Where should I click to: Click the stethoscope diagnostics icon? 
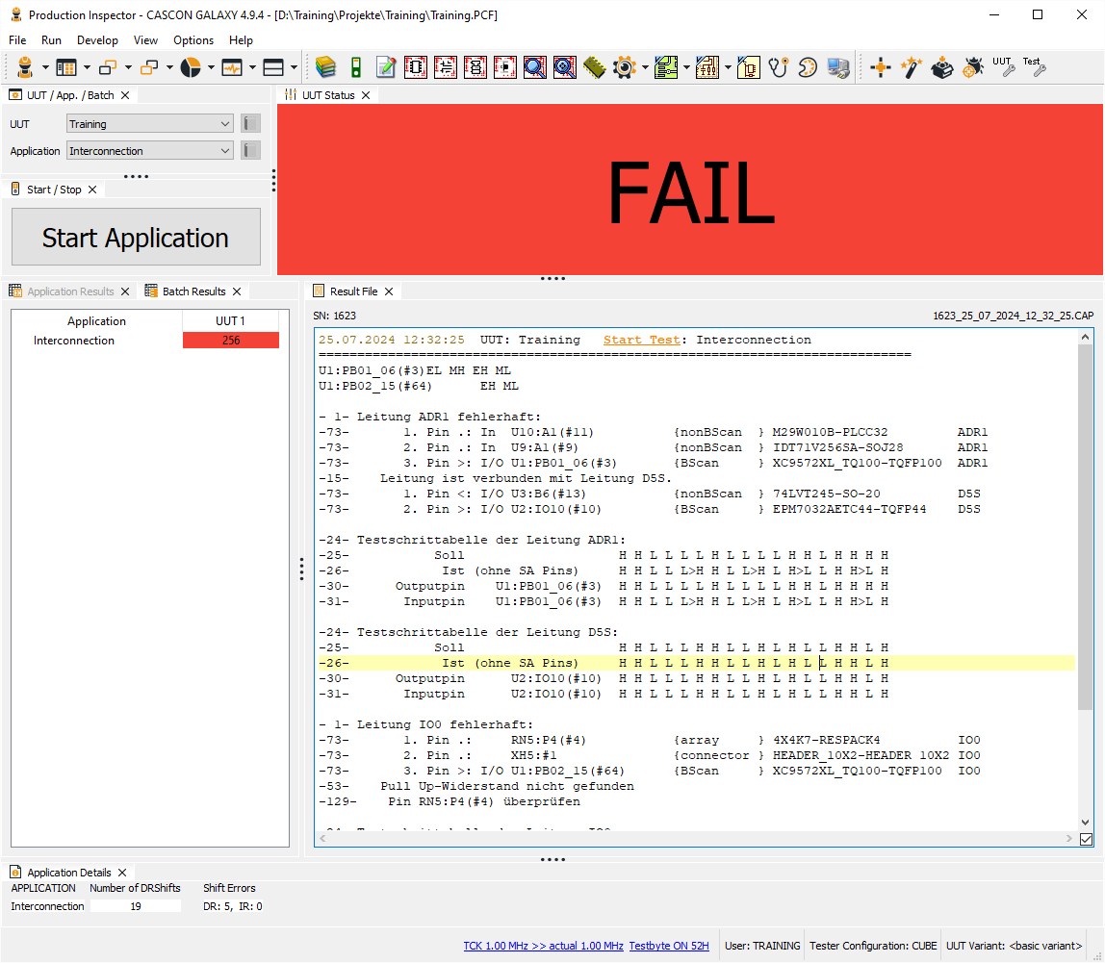point(778,67)
